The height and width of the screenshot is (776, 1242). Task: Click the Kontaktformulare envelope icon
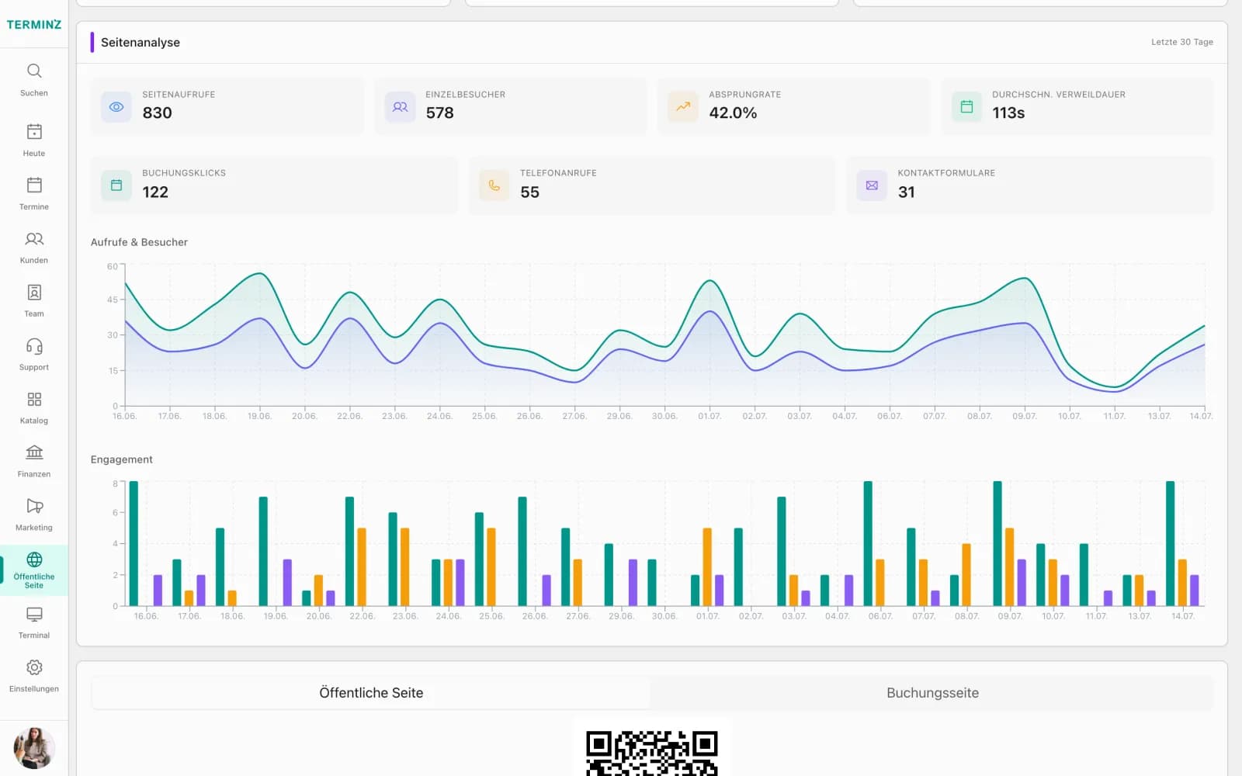(x=872, y=185)
